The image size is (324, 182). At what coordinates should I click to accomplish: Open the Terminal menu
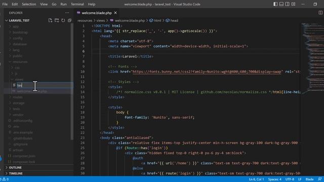pyautogui.click(x=77, y=4)
